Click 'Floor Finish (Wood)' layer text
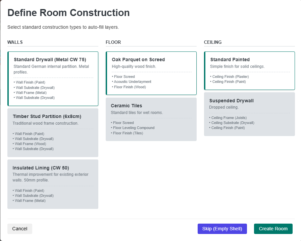The width and height of the screenshot is (301, 241). coord(129,87)
